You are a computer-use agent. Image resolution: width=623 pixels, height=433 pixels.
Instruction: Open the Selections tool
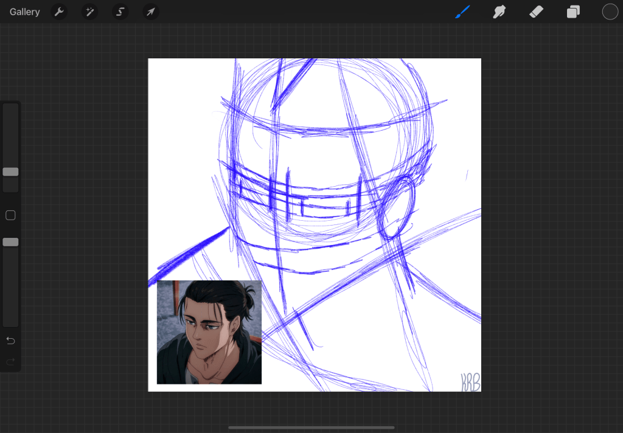[x=120, y=12]
